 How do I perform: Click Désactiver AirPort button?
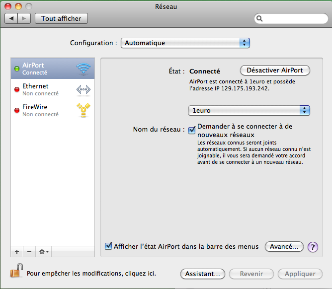[x=275, y=70]
